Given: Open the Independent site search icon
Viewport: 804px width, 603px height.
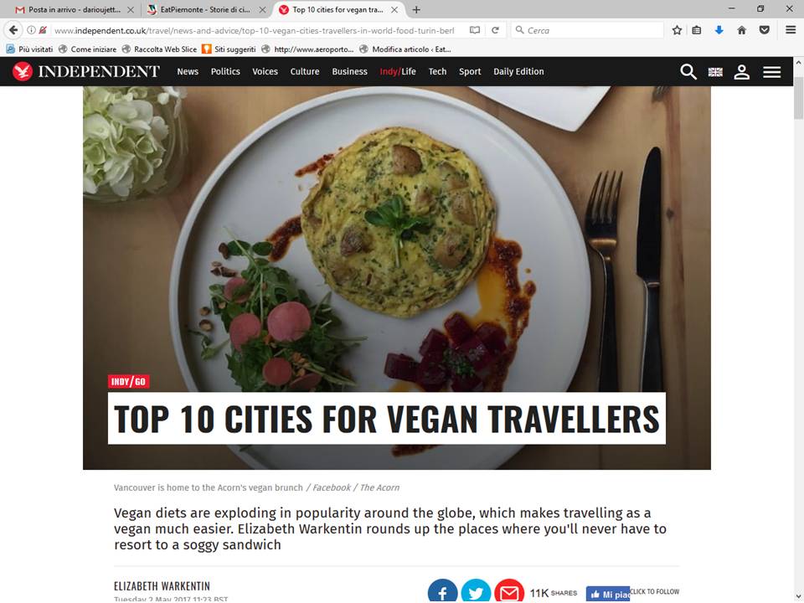Looking at the screenshot, I should [688, 72].
